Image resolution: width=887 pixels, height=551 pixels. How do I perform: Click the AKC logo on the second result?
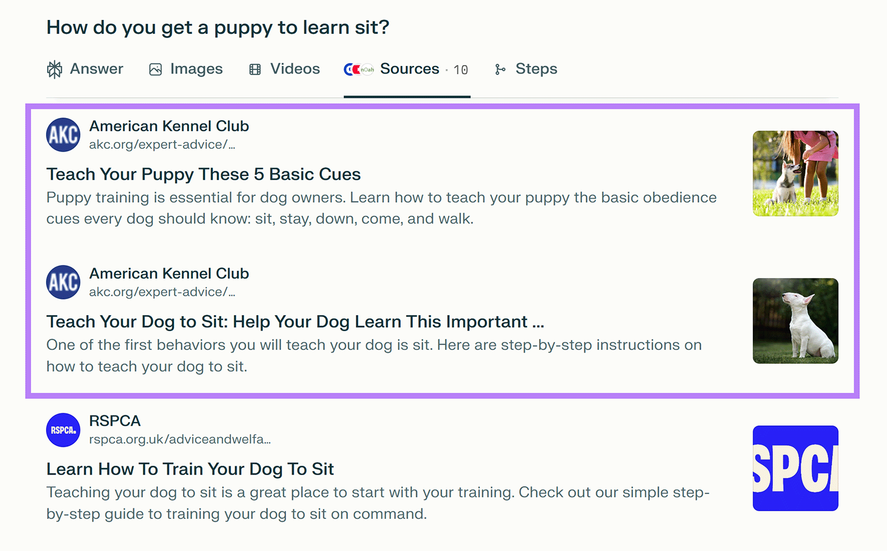63,282
